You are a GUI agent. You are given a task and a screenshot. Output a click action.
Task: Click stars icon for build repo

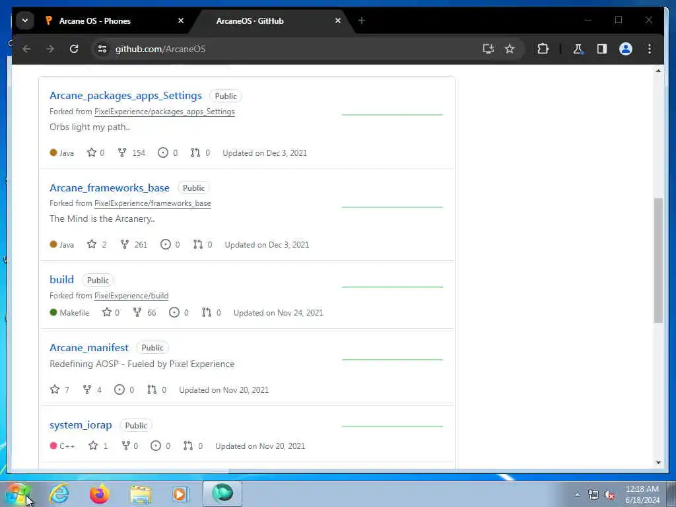pyautogui.click(x=107, y=312)
